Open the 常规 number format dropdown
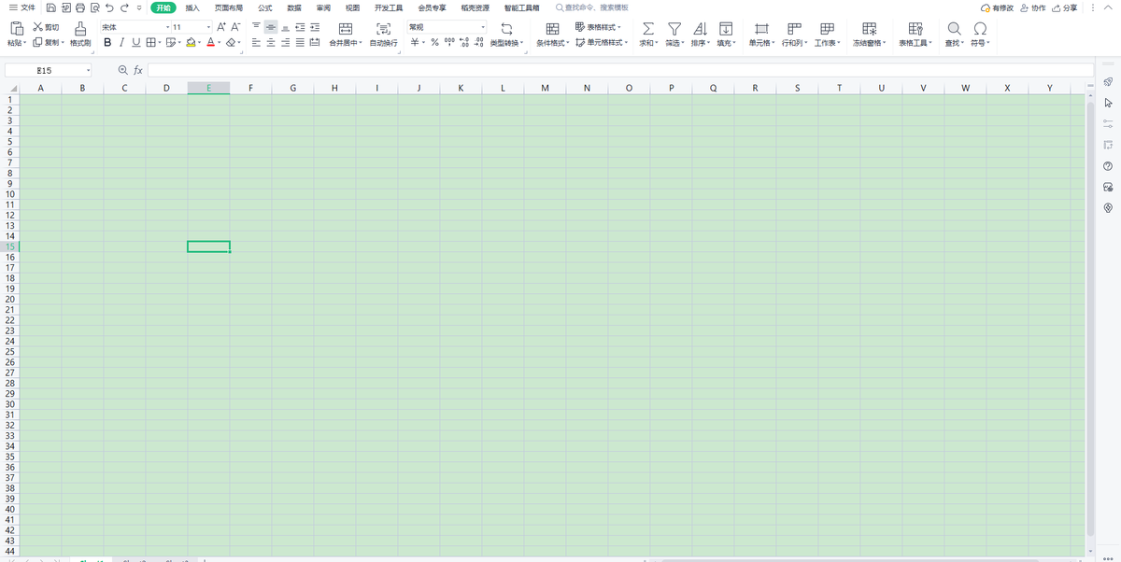The height and width of the screenshot is (562, 1121). pos(483,27)
